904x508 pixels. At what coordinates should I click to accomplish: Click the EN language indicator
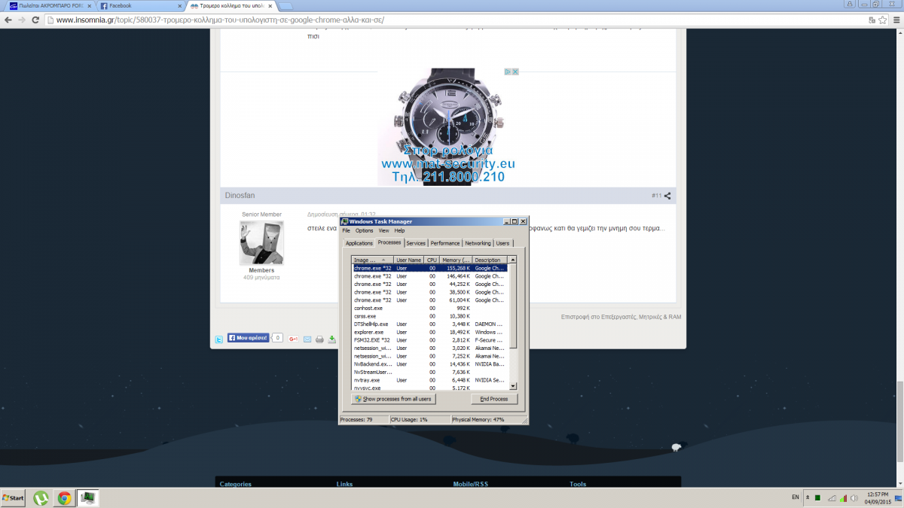(796, 497)
